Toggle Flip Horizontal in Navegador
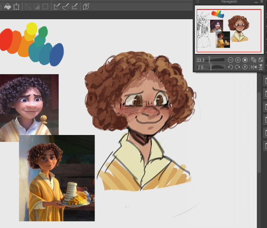The image size is (267, 228). tap(254, 67)
